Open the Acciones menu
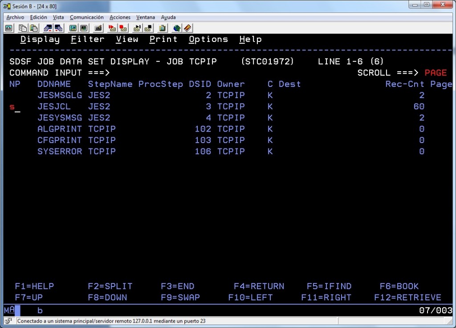The height and width of the screenshot is (328, 456). (x=120, y=17)
